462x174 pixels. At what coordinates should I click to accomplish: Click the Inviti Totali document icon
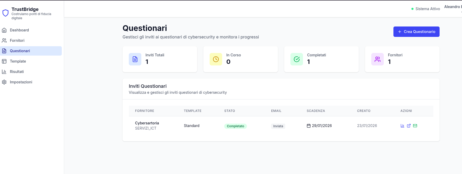click(135, 59)
